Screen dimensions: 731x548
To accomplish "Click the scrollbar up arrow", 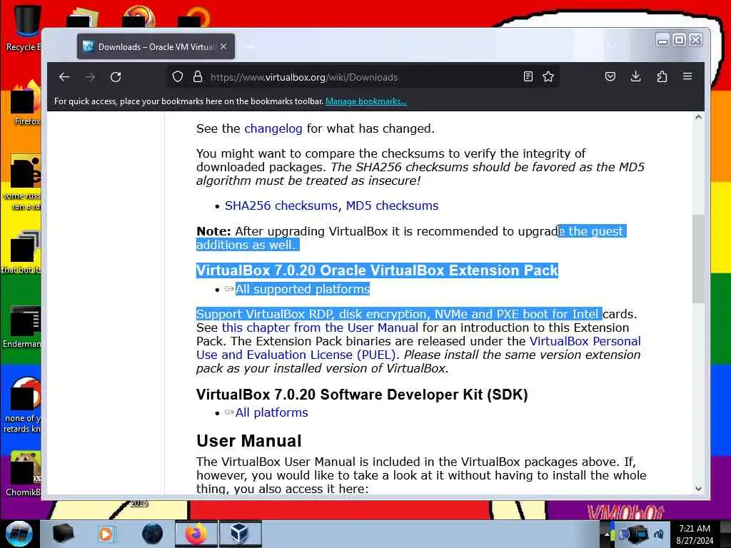I will tap(698, 118).
